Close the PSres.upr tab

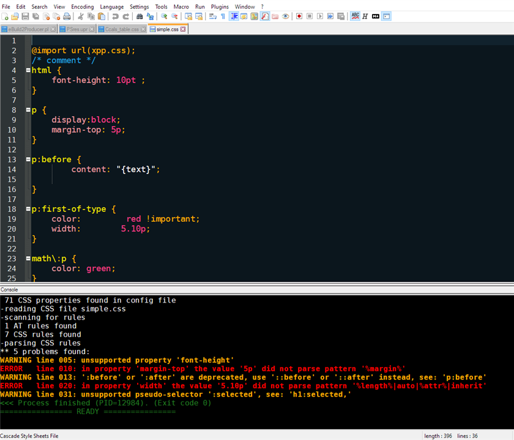point(92,29)
